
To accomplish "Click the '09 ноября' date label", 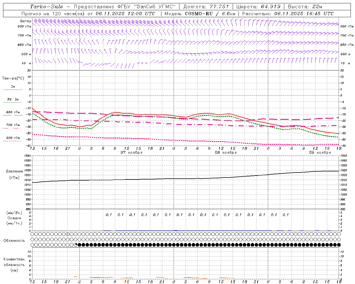I will (x=320, y=153).
